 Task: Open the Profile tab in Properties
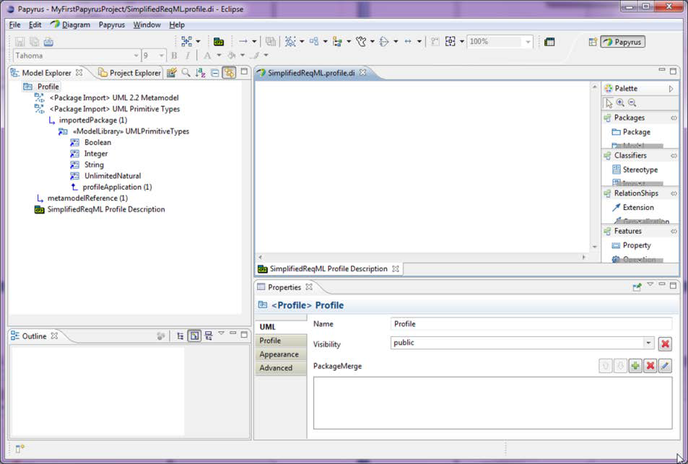pos(281,341)
